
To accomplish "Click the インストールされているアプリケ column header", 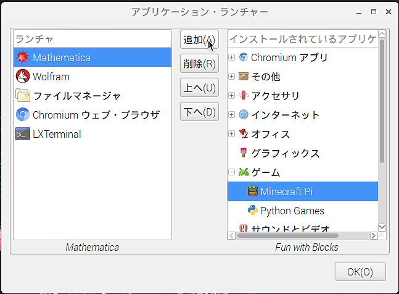I will 303,39.
